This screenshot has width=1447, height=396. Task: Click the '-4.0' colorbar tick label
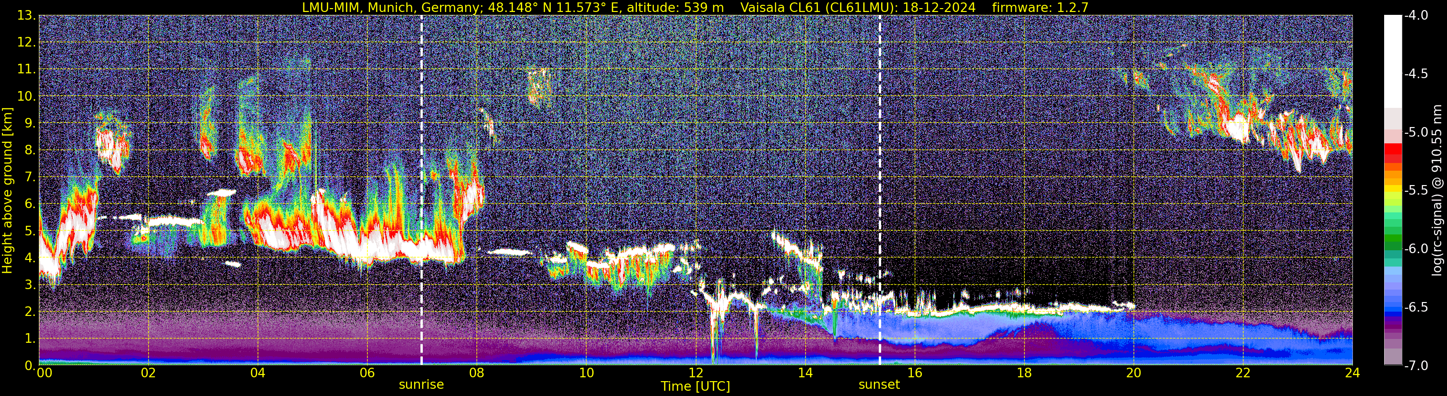point(1415,15)
